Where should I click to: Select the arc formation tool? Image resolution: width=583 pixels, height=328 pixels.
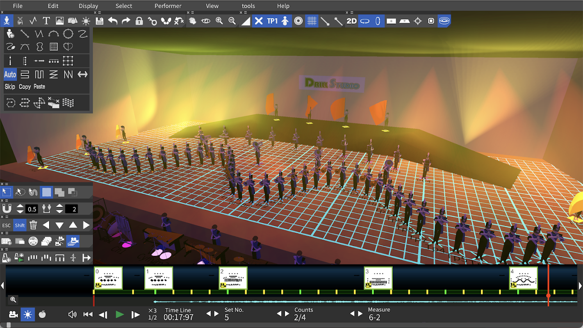pos(54,34)
